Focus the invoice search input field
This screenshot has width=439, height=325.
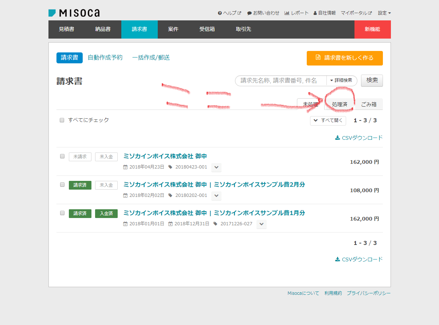click(281, 81)
